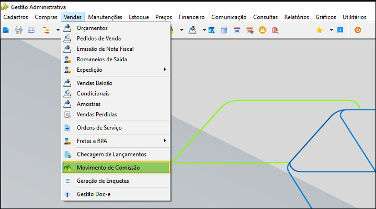Open the Gráficos menu
The width and height of the screenshot is (376, 209).
(x=326, y=17)
